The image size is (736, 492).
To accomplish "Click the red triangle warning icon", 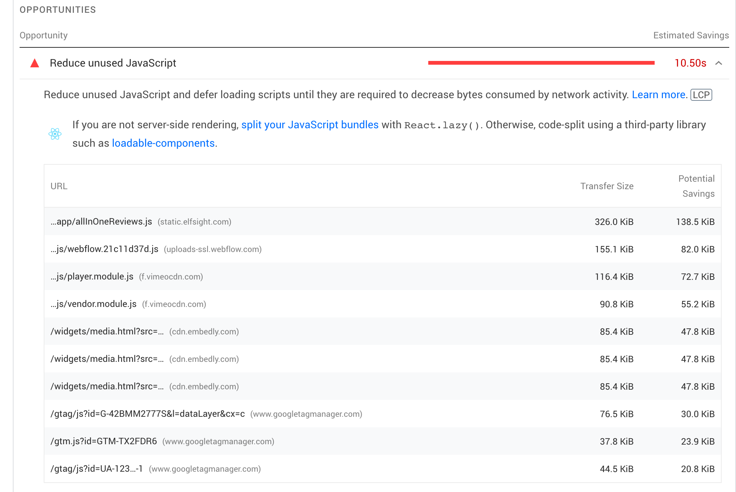I will [35, 63].
